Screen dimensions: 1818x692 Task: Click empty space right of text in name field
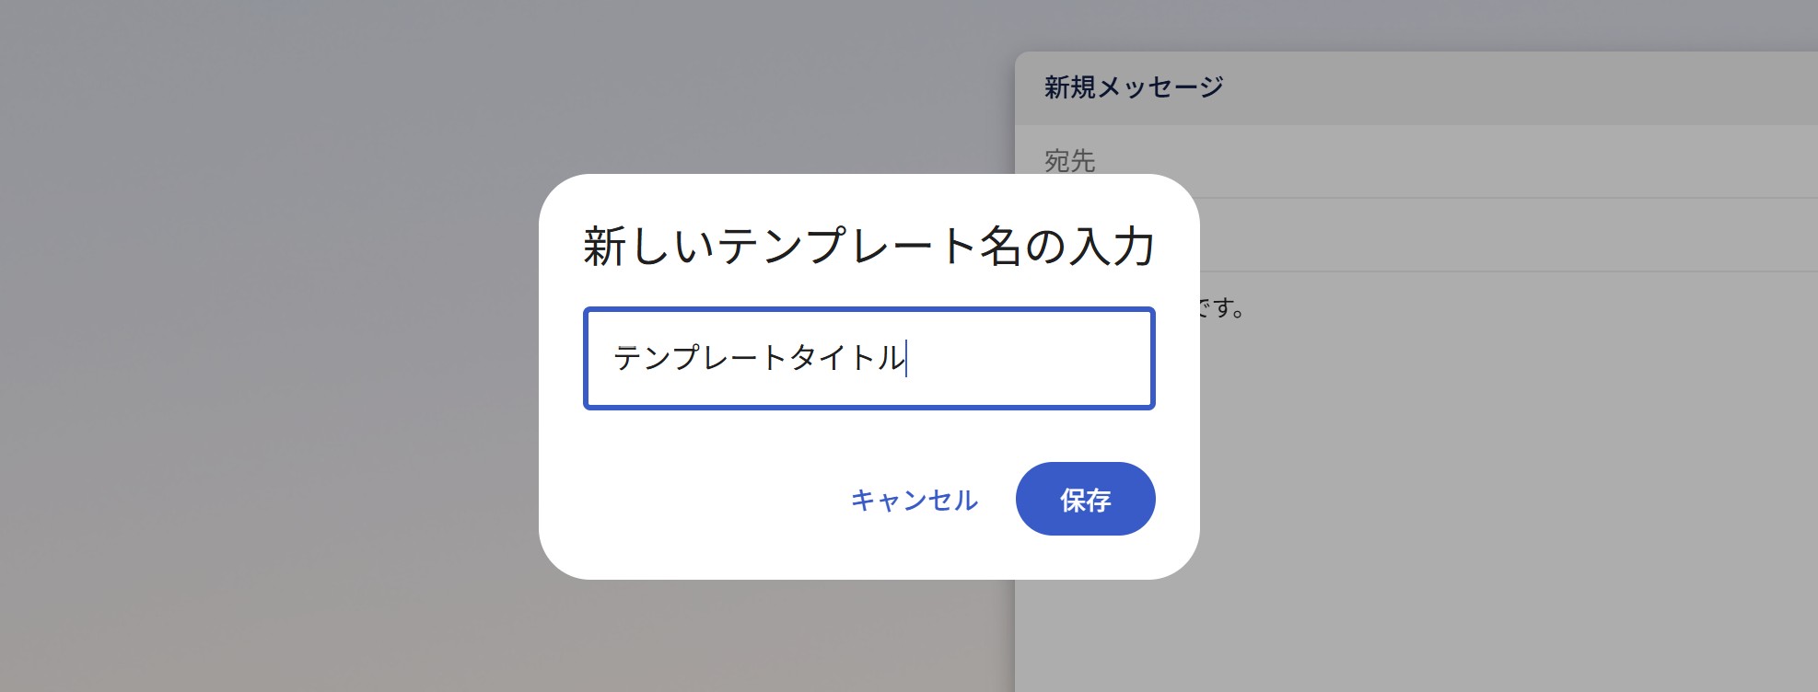[1031, 358]
